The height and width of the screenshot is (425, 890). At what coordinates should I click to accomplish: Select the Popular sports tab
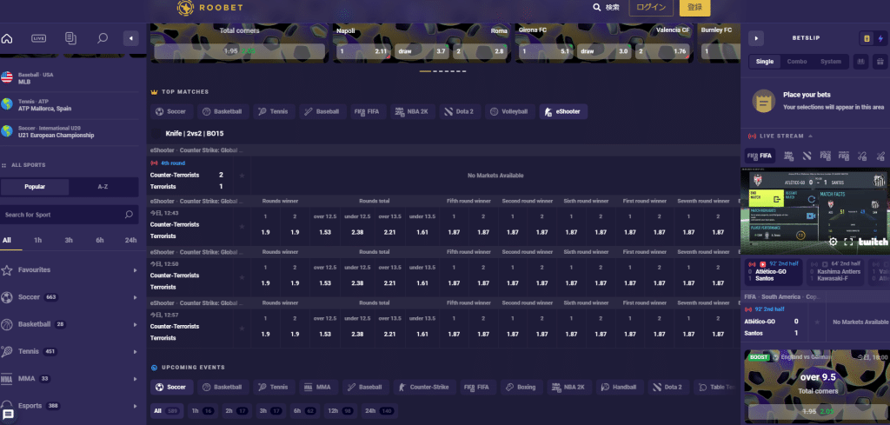click(x=35, y=187)
